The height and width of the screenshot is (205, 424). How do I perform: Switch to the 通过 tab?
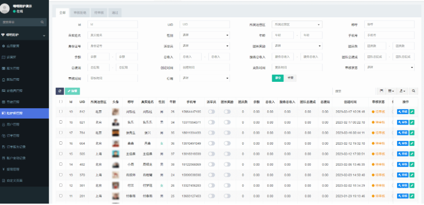(115, 13)
